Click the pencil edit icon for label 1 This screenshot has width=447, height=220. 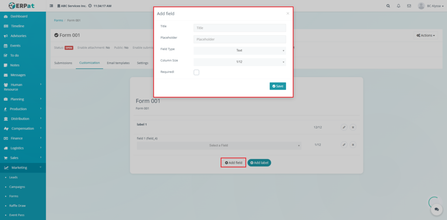pos(344,127)
